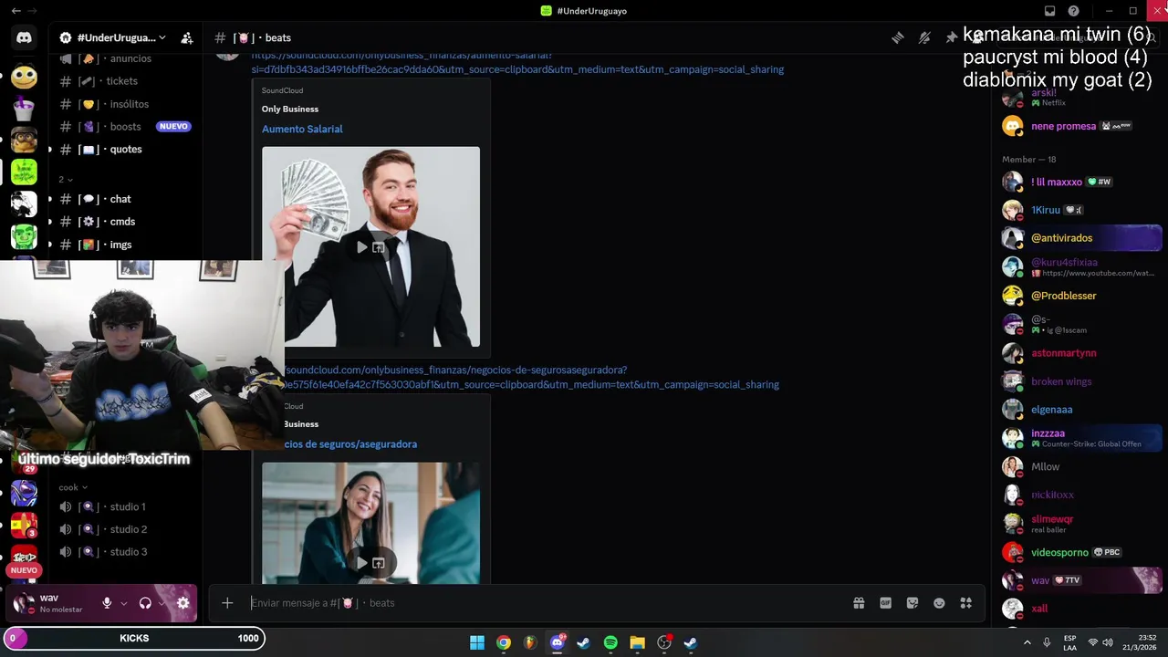
Task: Open microphone input options arrow
Action: pos(123,603)
